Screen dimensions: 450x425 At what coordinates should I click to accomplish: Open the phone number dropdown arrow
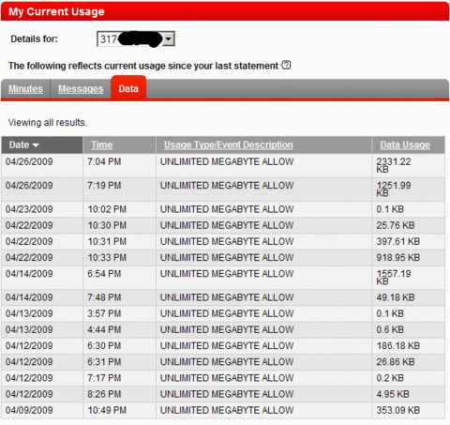(169, 39)
